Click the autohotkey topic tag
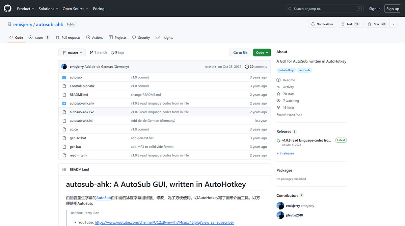 tap(286, 70)
